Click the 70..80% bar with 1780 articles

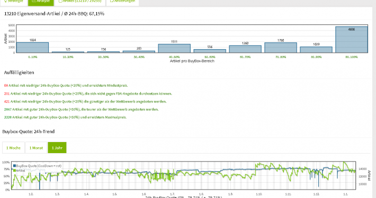pyautogui.click(x=281, y=48)
